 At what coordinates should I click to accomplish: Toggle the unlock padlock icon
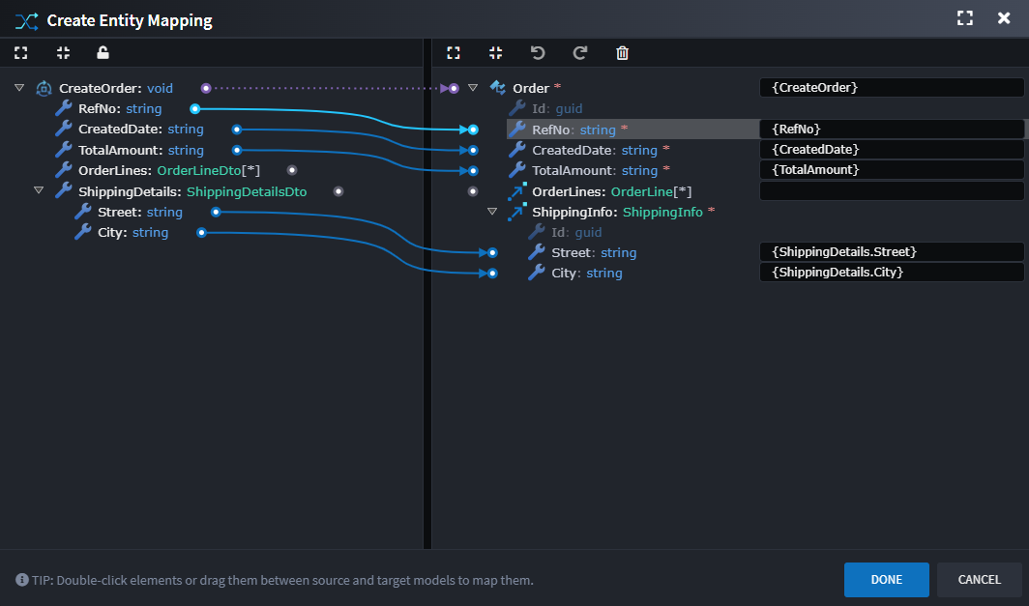pyautogui.click(x=103, y=53)
